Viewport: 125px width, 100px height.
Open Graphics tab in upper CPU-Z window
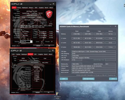point(41,8)
